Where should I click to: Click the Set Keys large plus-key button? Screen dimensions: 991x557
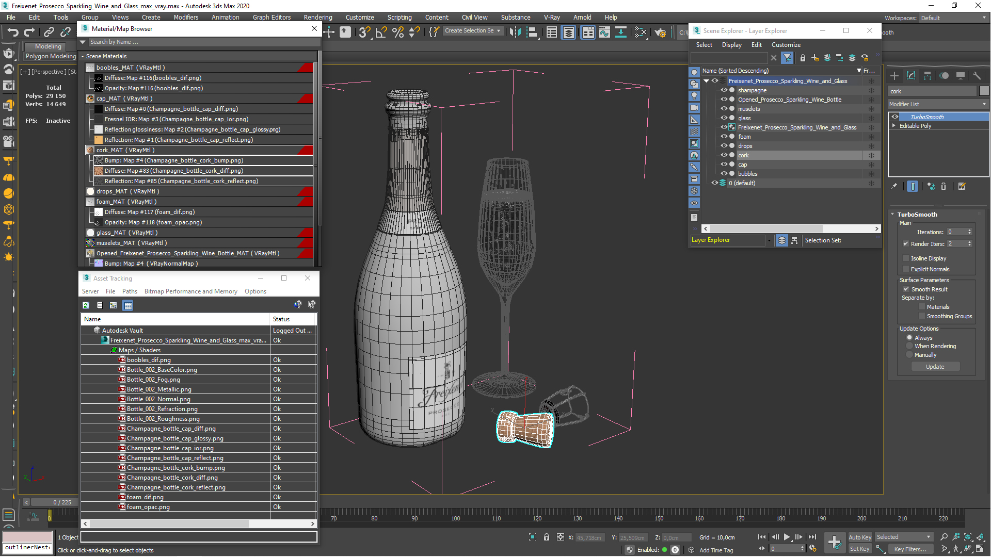click(835, 542)
